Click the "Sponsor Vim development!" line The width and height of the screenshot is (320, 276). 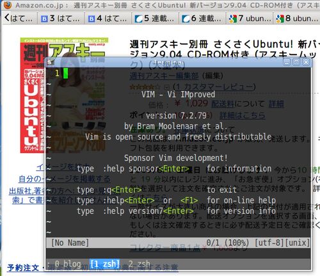(x=176, y=158)
